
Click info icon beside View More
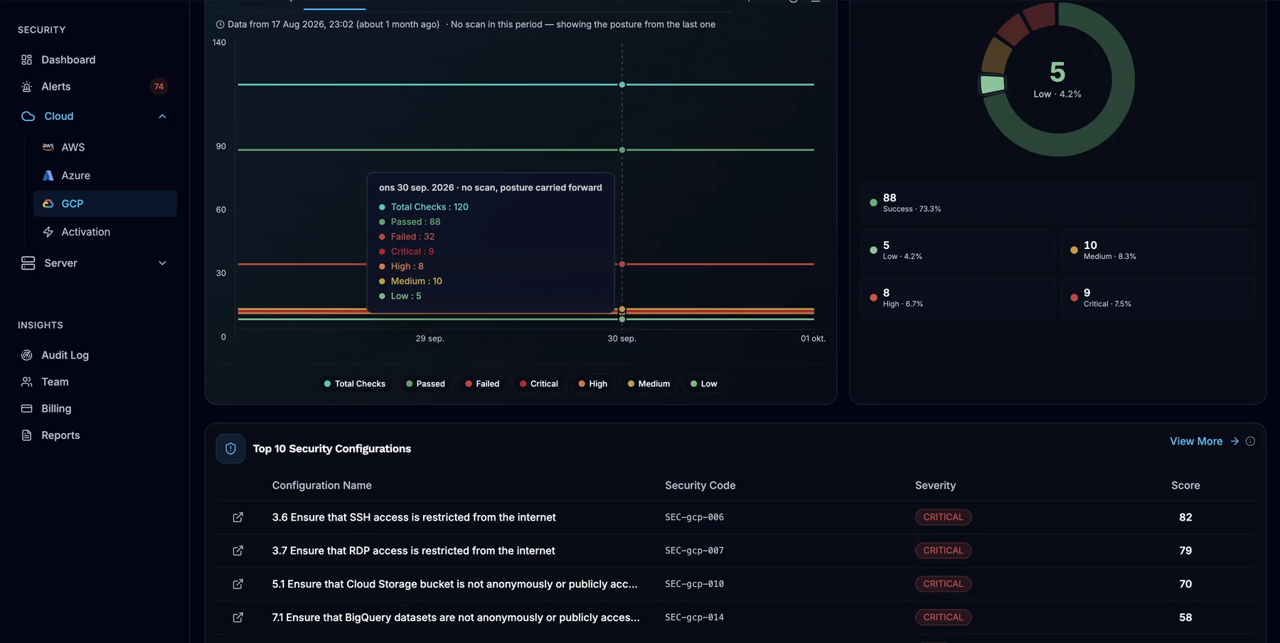tap(1250, 441)
